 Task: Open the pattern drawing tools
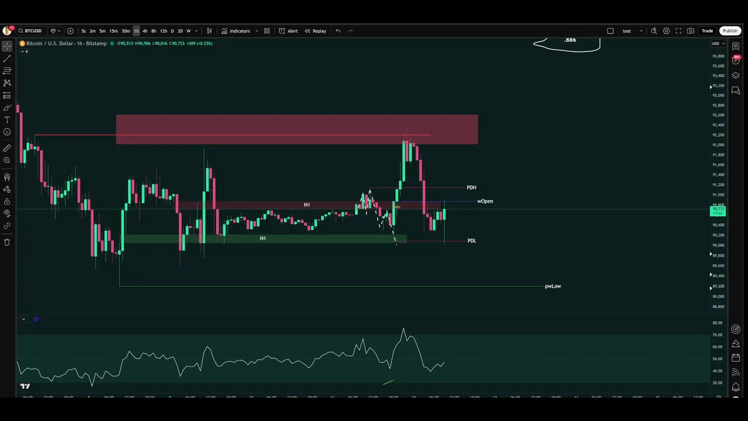[7, 83]
